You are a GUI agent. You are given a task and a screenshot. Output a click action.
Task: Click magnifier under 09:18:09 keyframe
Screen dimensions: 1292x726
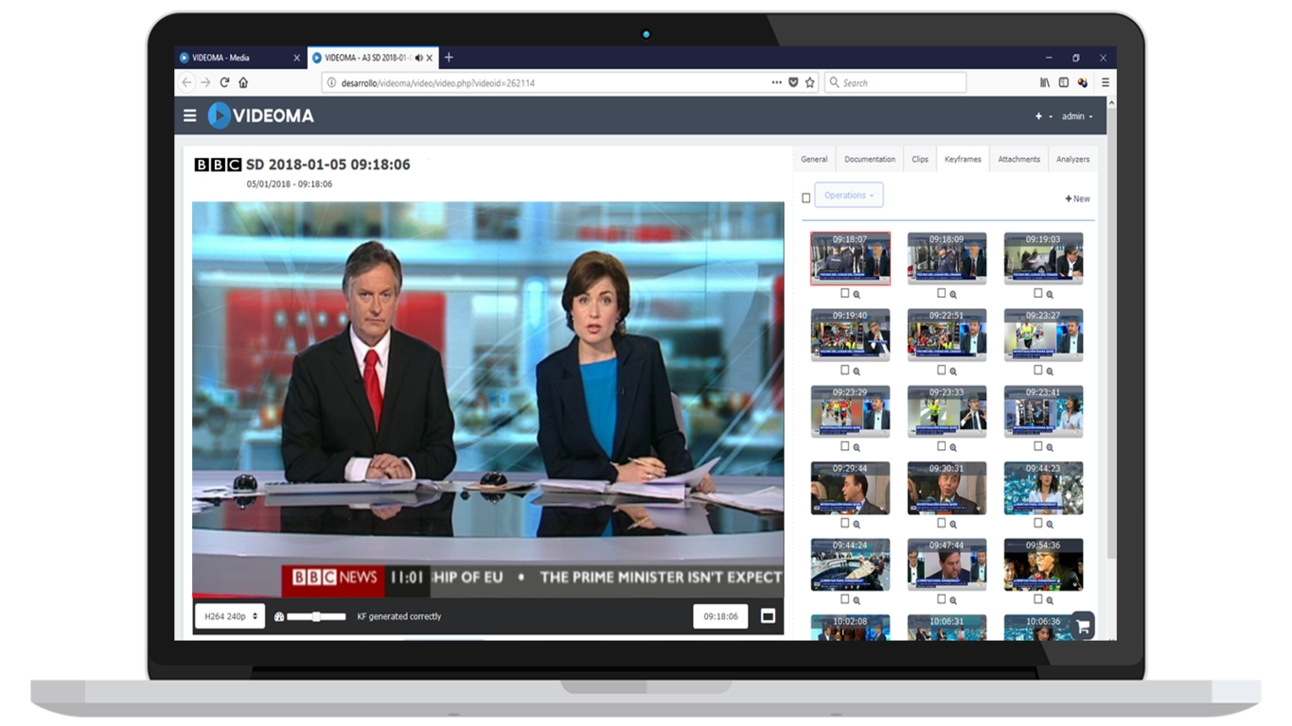click(953, 294)
